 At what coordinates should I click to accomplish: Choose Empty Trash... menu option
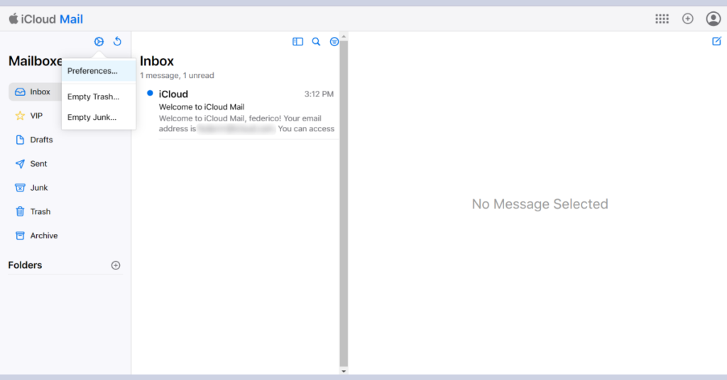point(93,96)
